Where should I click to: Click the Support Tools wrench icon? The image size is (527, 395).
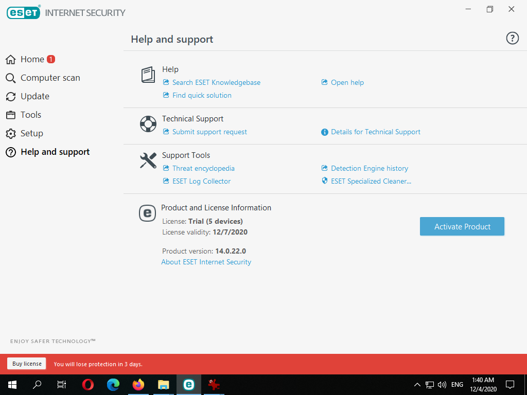pyautogui.click(x=148, y=160)
